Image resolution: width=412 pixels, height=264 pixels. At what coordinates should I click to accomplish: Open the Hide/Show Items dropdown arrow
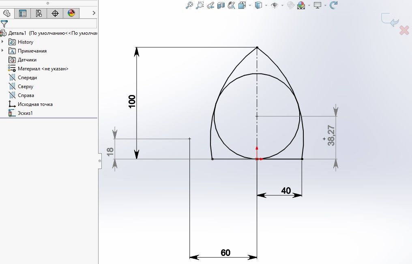283,5
